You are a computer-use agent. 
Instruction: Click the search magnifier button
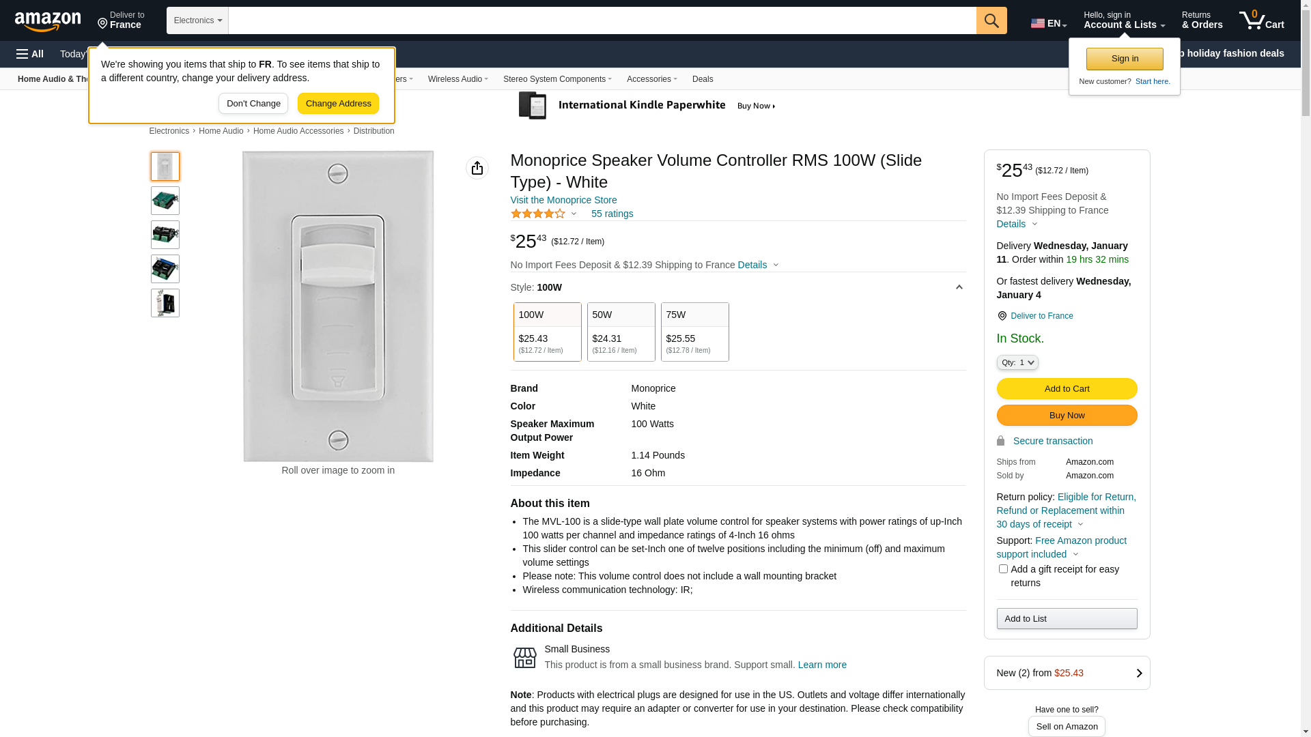[991, 20]
